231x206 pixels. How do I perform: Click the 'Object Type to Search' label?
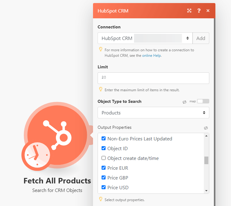click(x=120, y=102)
